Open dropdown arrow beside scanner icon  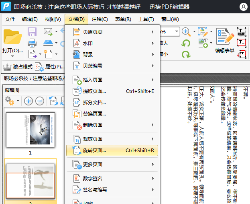pyautogui.click(x=56, y=43)
